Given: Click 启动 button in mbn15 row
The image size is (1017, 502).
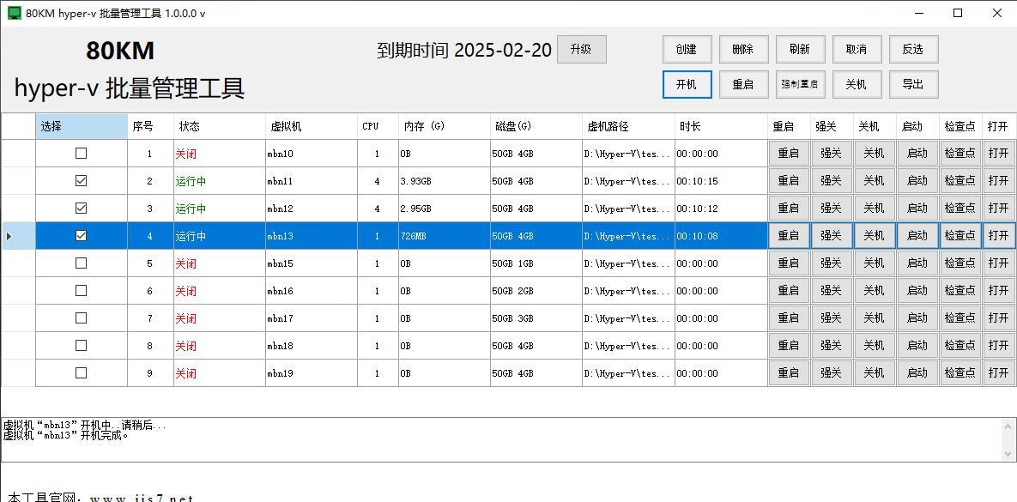Looking at the screenshot, I should pos(917,263).
